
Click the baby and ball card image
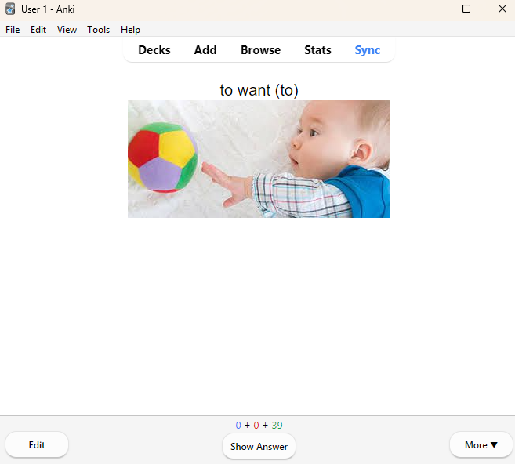pos(259,158)
